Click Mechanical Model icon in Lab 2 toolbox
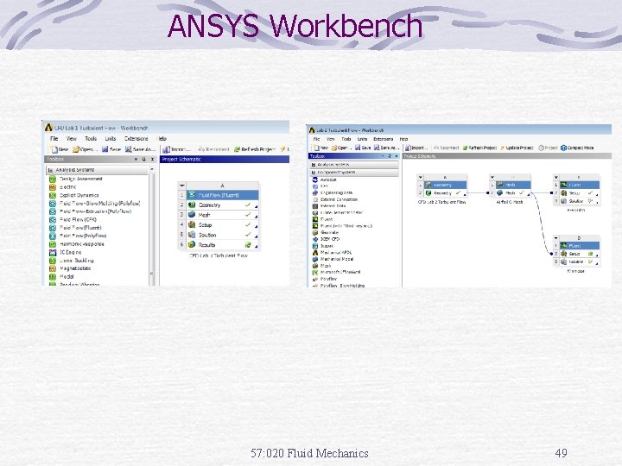The width and height of the screenshot is (622, 466). (315, 259)
